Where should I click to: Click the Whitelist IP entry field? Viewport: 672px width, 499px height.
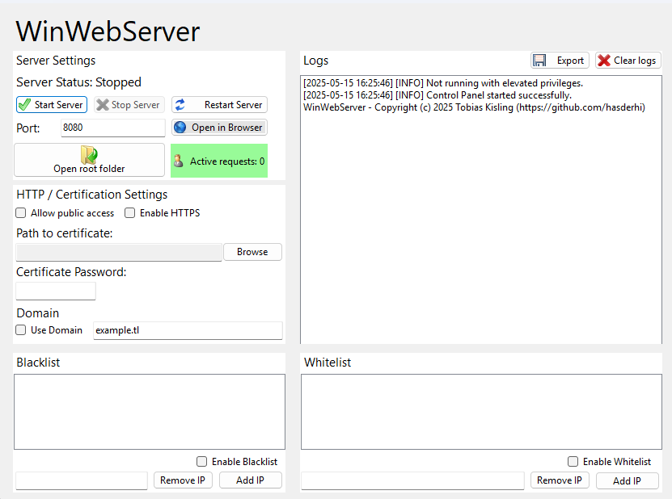pos(412,480)
